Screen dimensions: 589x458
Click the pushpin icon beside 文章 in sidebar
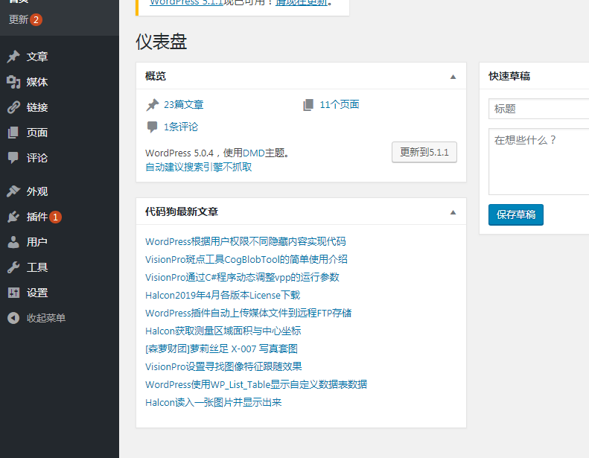pos(13,57)
